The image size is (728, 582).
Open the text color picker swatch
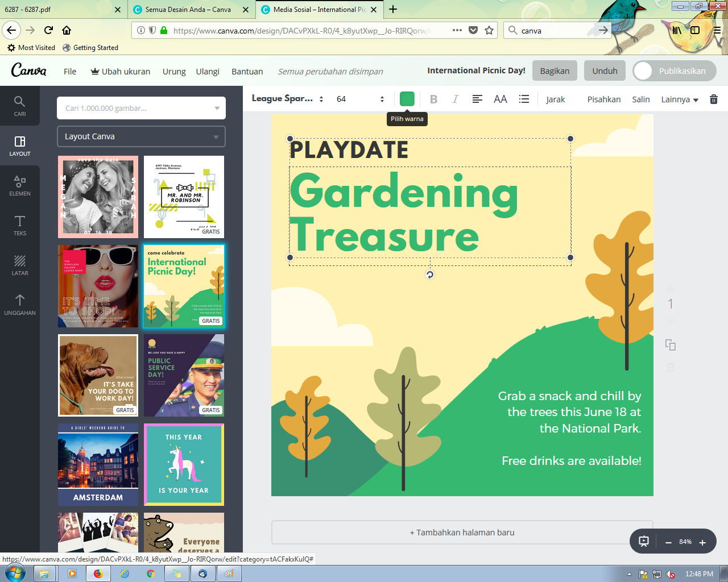coord(407,98)
